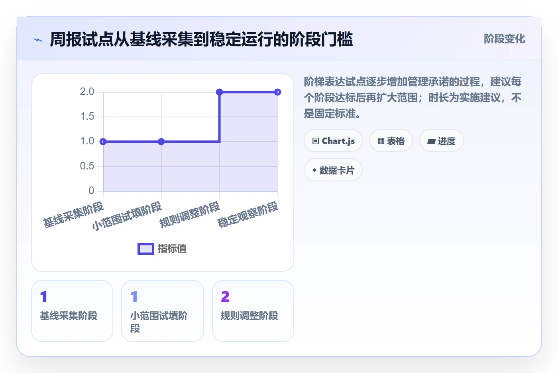Click the data point at 稳定观察阶段
This screenshot has height=373, width=558.
coord(278,92)
